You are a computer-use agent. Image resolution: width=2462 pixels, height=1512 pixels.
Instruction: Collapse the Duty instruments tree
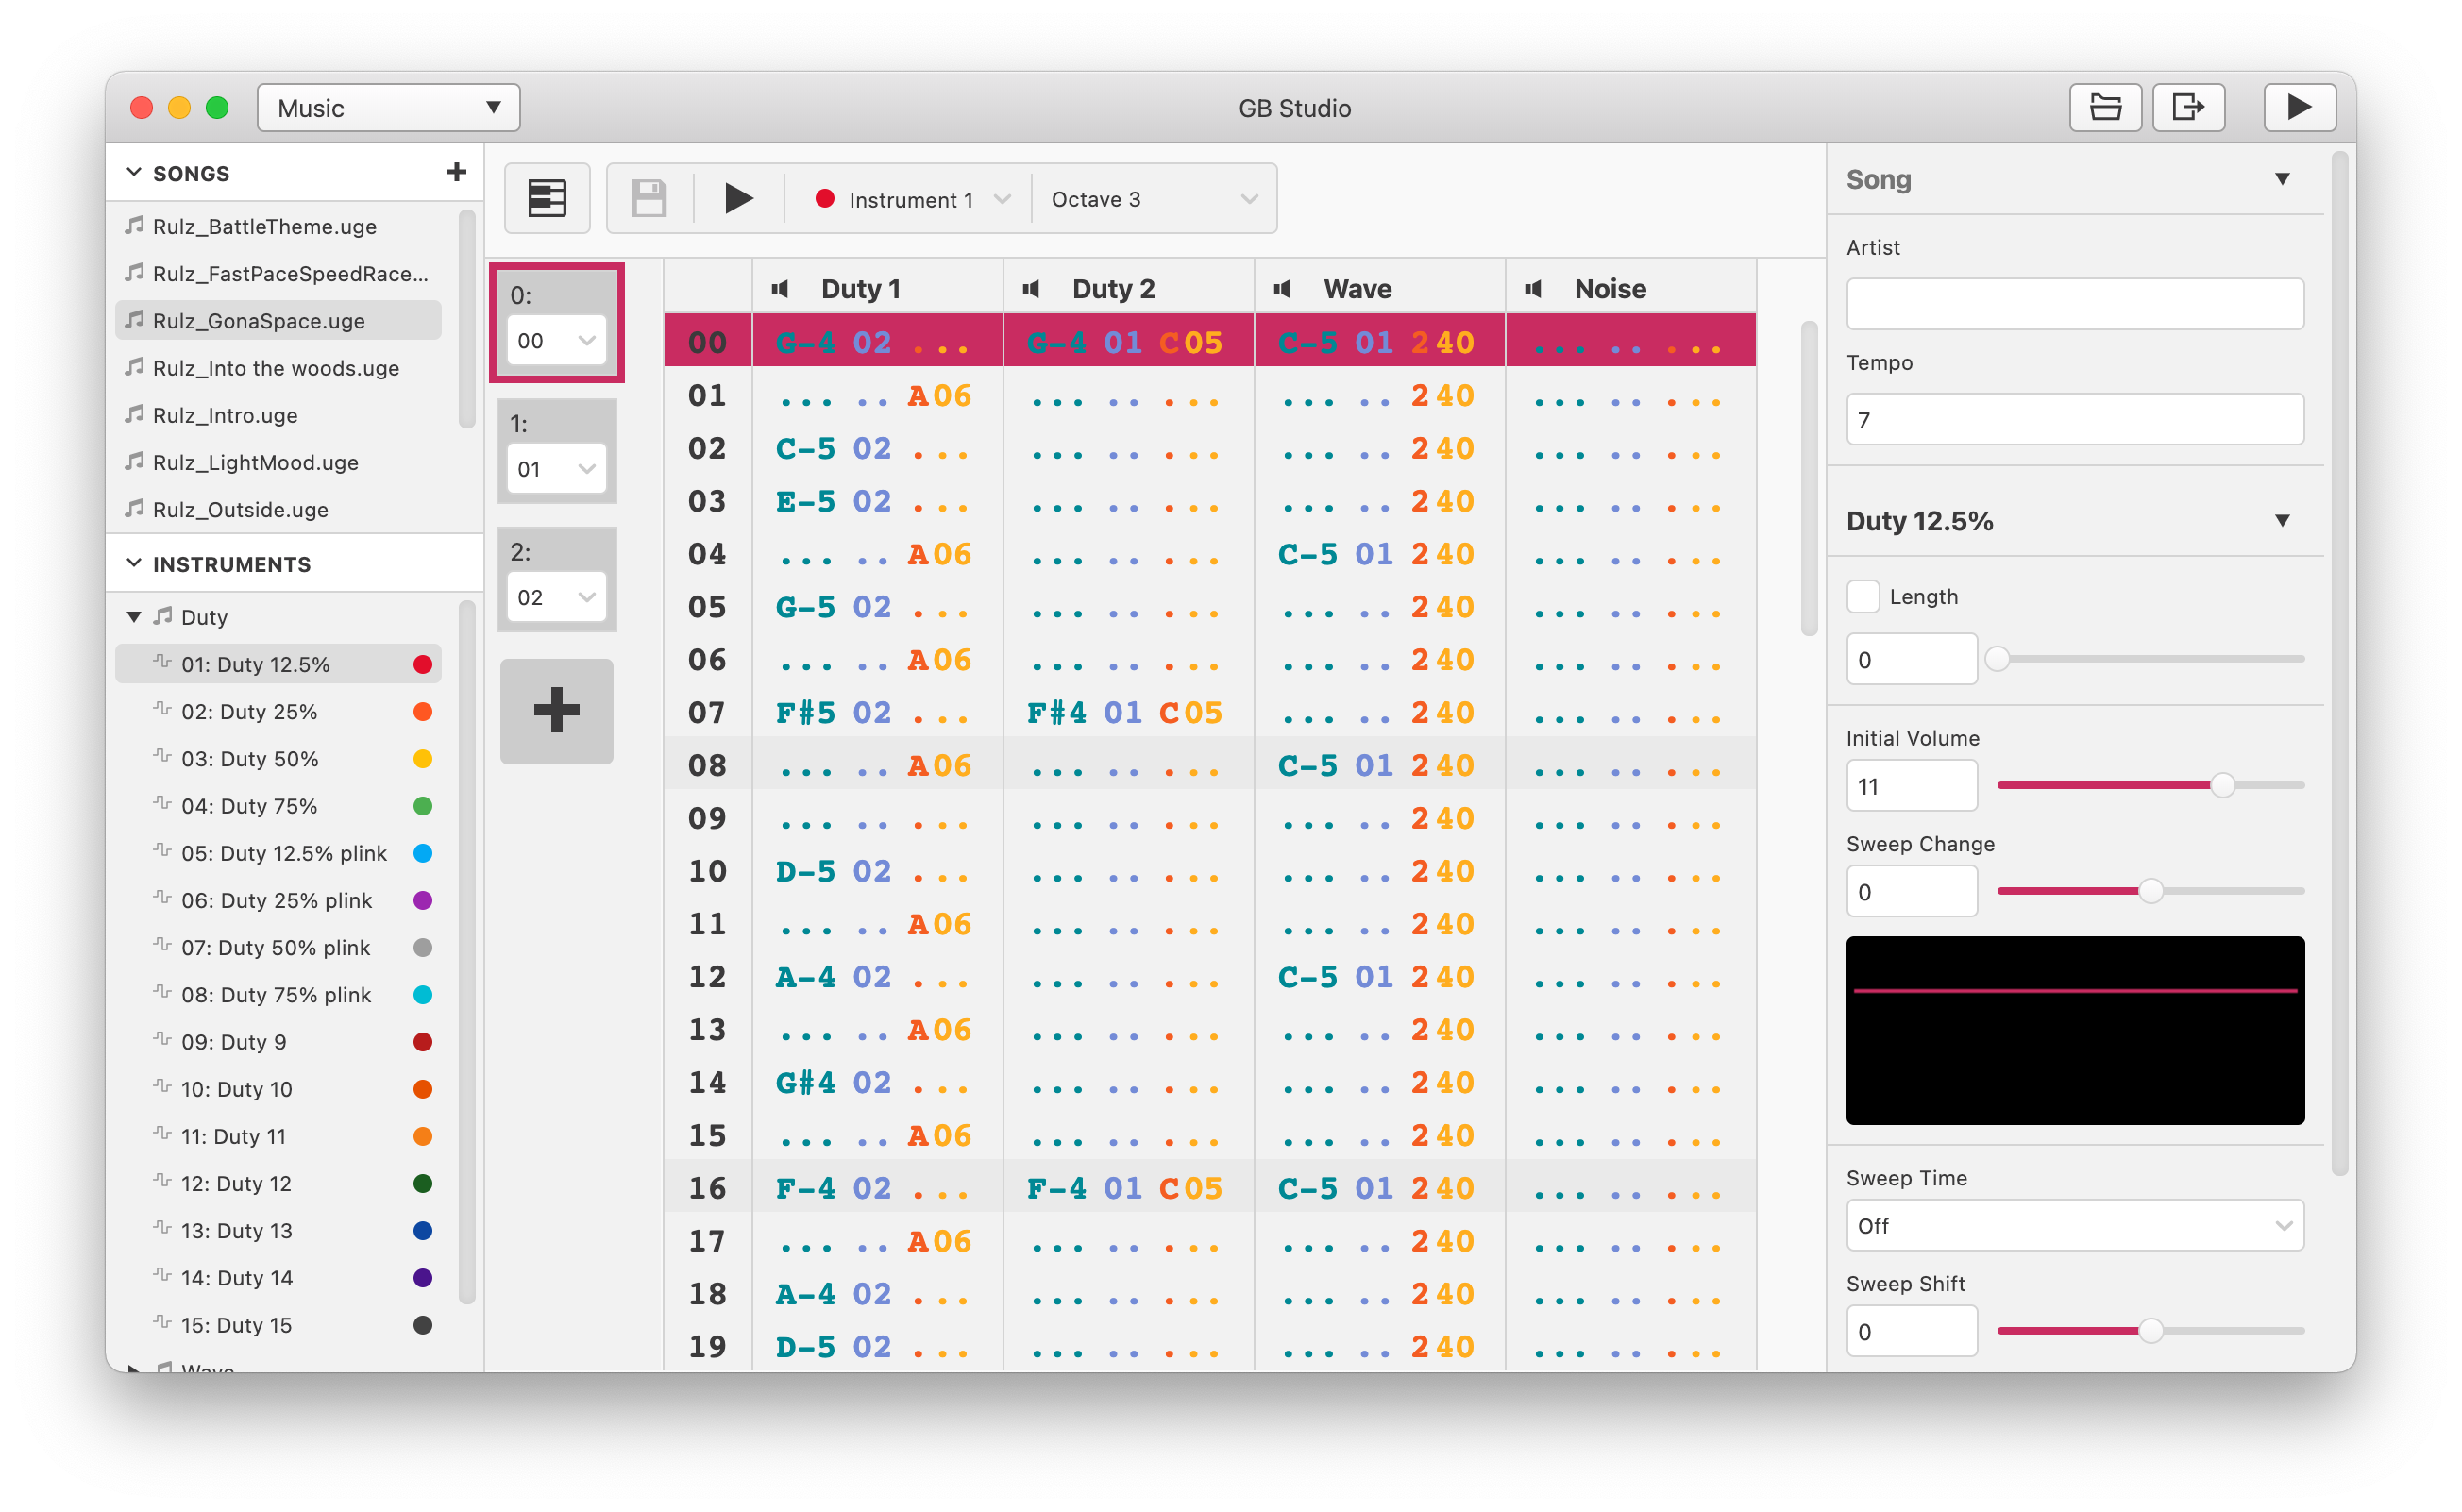[x=134, y=617]
